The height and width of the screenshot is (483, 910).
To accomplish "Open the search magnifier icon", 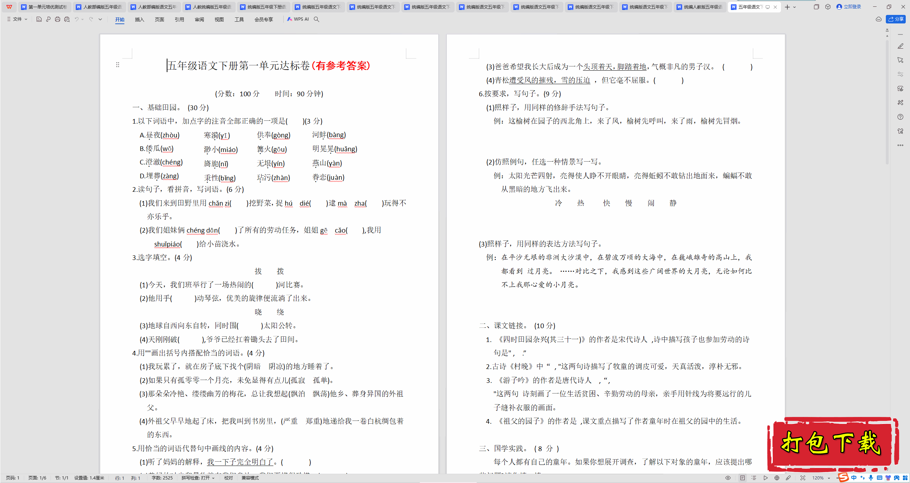I will (316, 19).
